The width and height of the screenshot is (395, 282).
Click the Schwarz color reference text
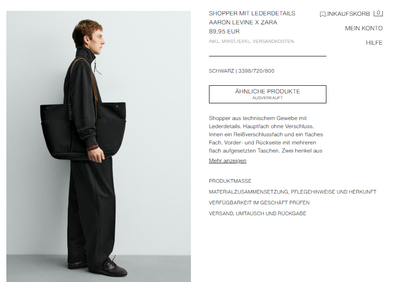(x=242, y=71)
